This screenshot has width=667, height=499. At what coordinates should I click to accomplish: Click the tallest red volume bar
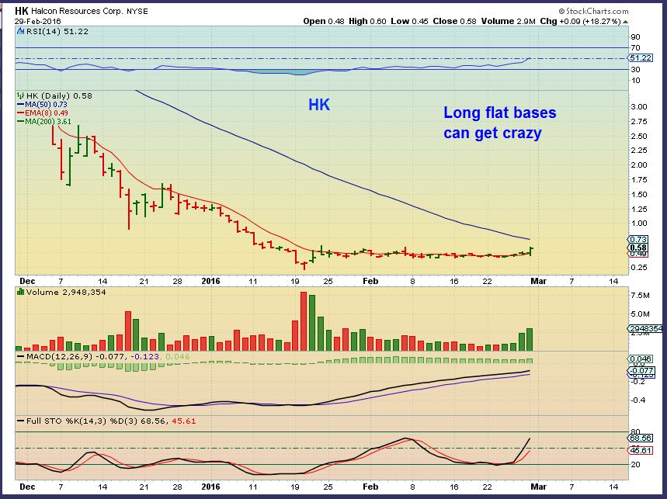pyautogui.click(x=304, y=321)
